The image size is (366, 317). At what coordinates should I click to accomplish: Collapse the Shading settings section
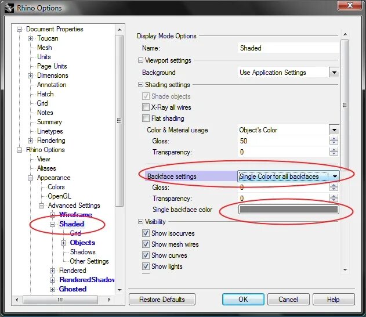coord(140,85)
